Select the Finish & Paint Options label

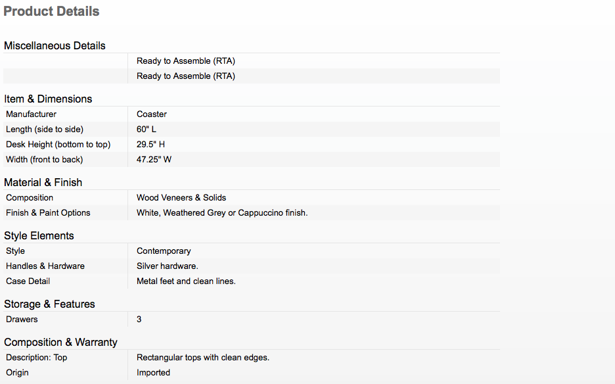coord(48,213)
